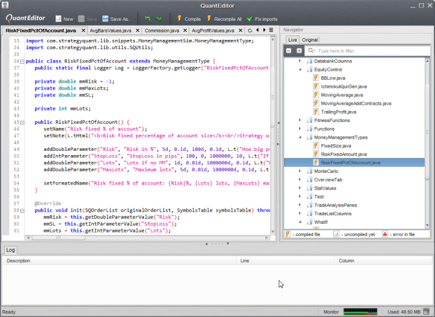Click the log panel collapse arrows
The width and height of the screenshot is (435, 317).
(x=217, y=243)
